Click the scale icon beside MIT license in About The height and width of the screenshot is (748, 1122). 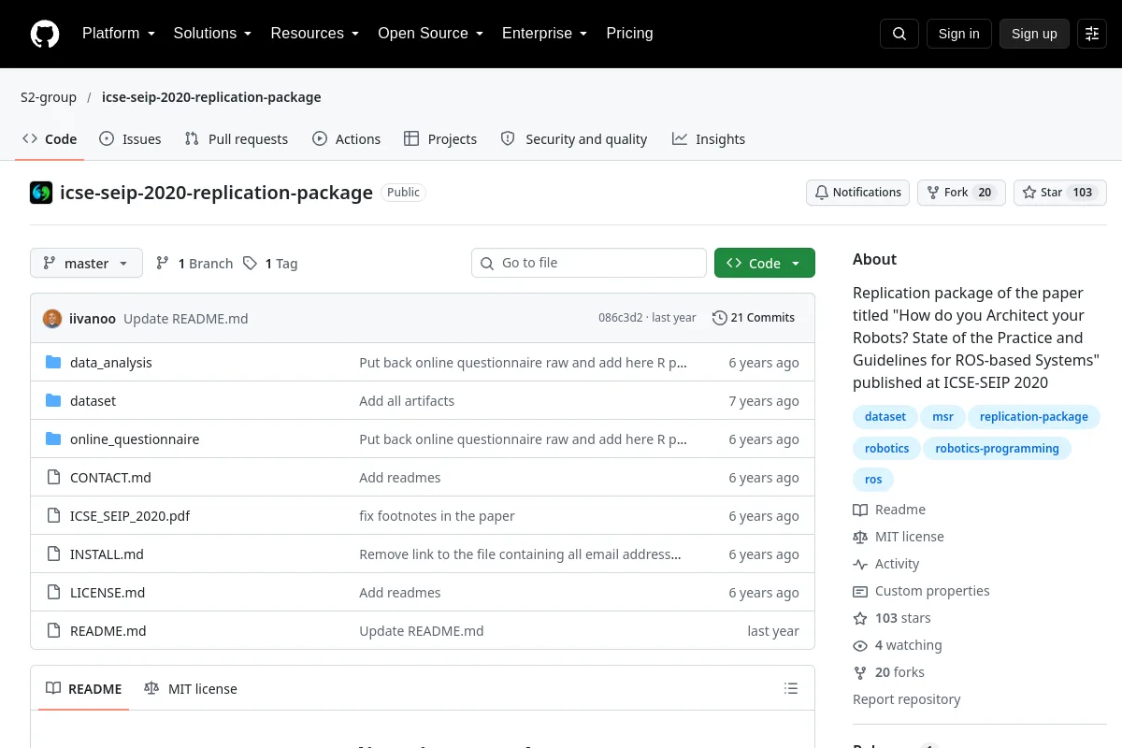click(x=860, y=538)
